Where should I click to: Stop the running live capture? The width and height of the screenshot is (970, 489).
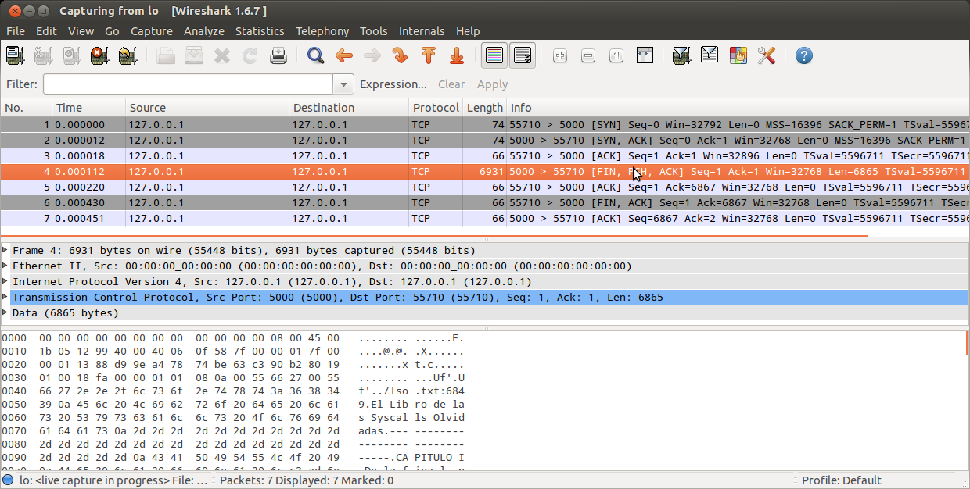point(99,55)
